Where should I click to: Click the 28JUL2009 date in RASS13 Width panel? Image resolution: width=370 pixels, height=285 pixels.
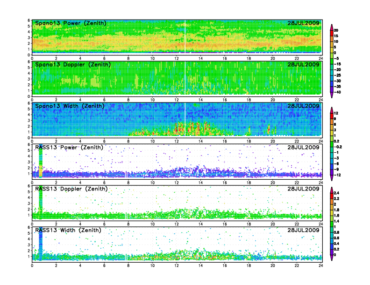coord(303,230)
